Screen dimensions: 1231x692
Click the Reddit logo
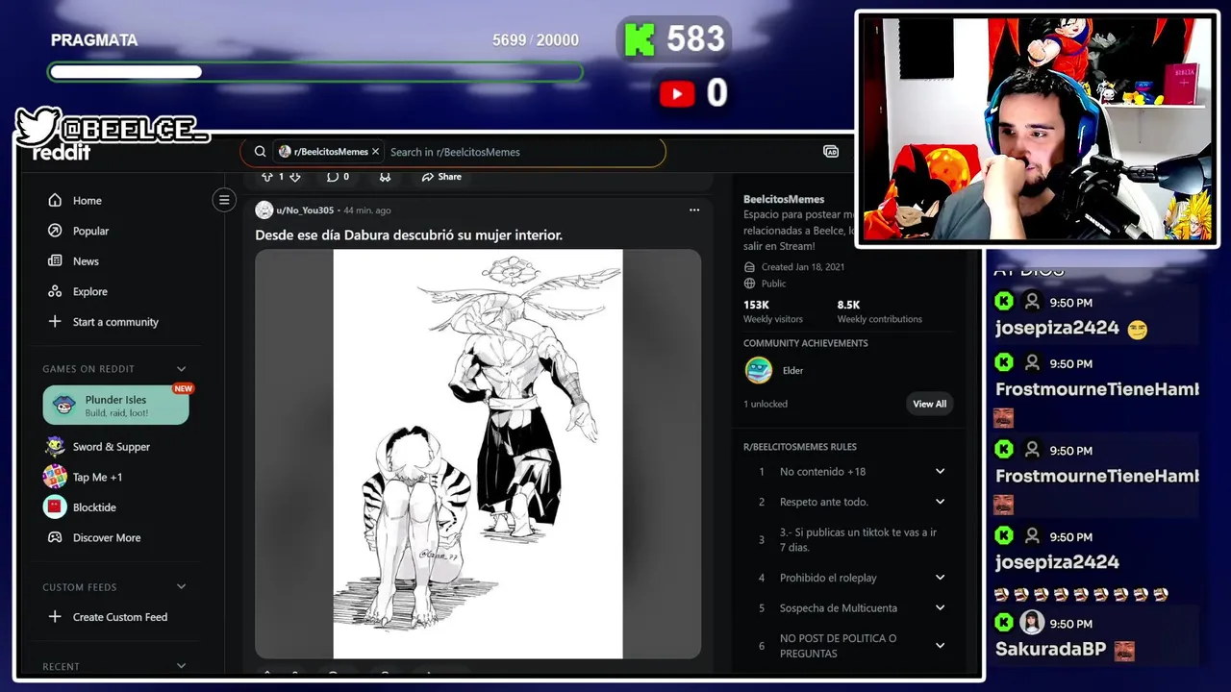pos(63,153)
